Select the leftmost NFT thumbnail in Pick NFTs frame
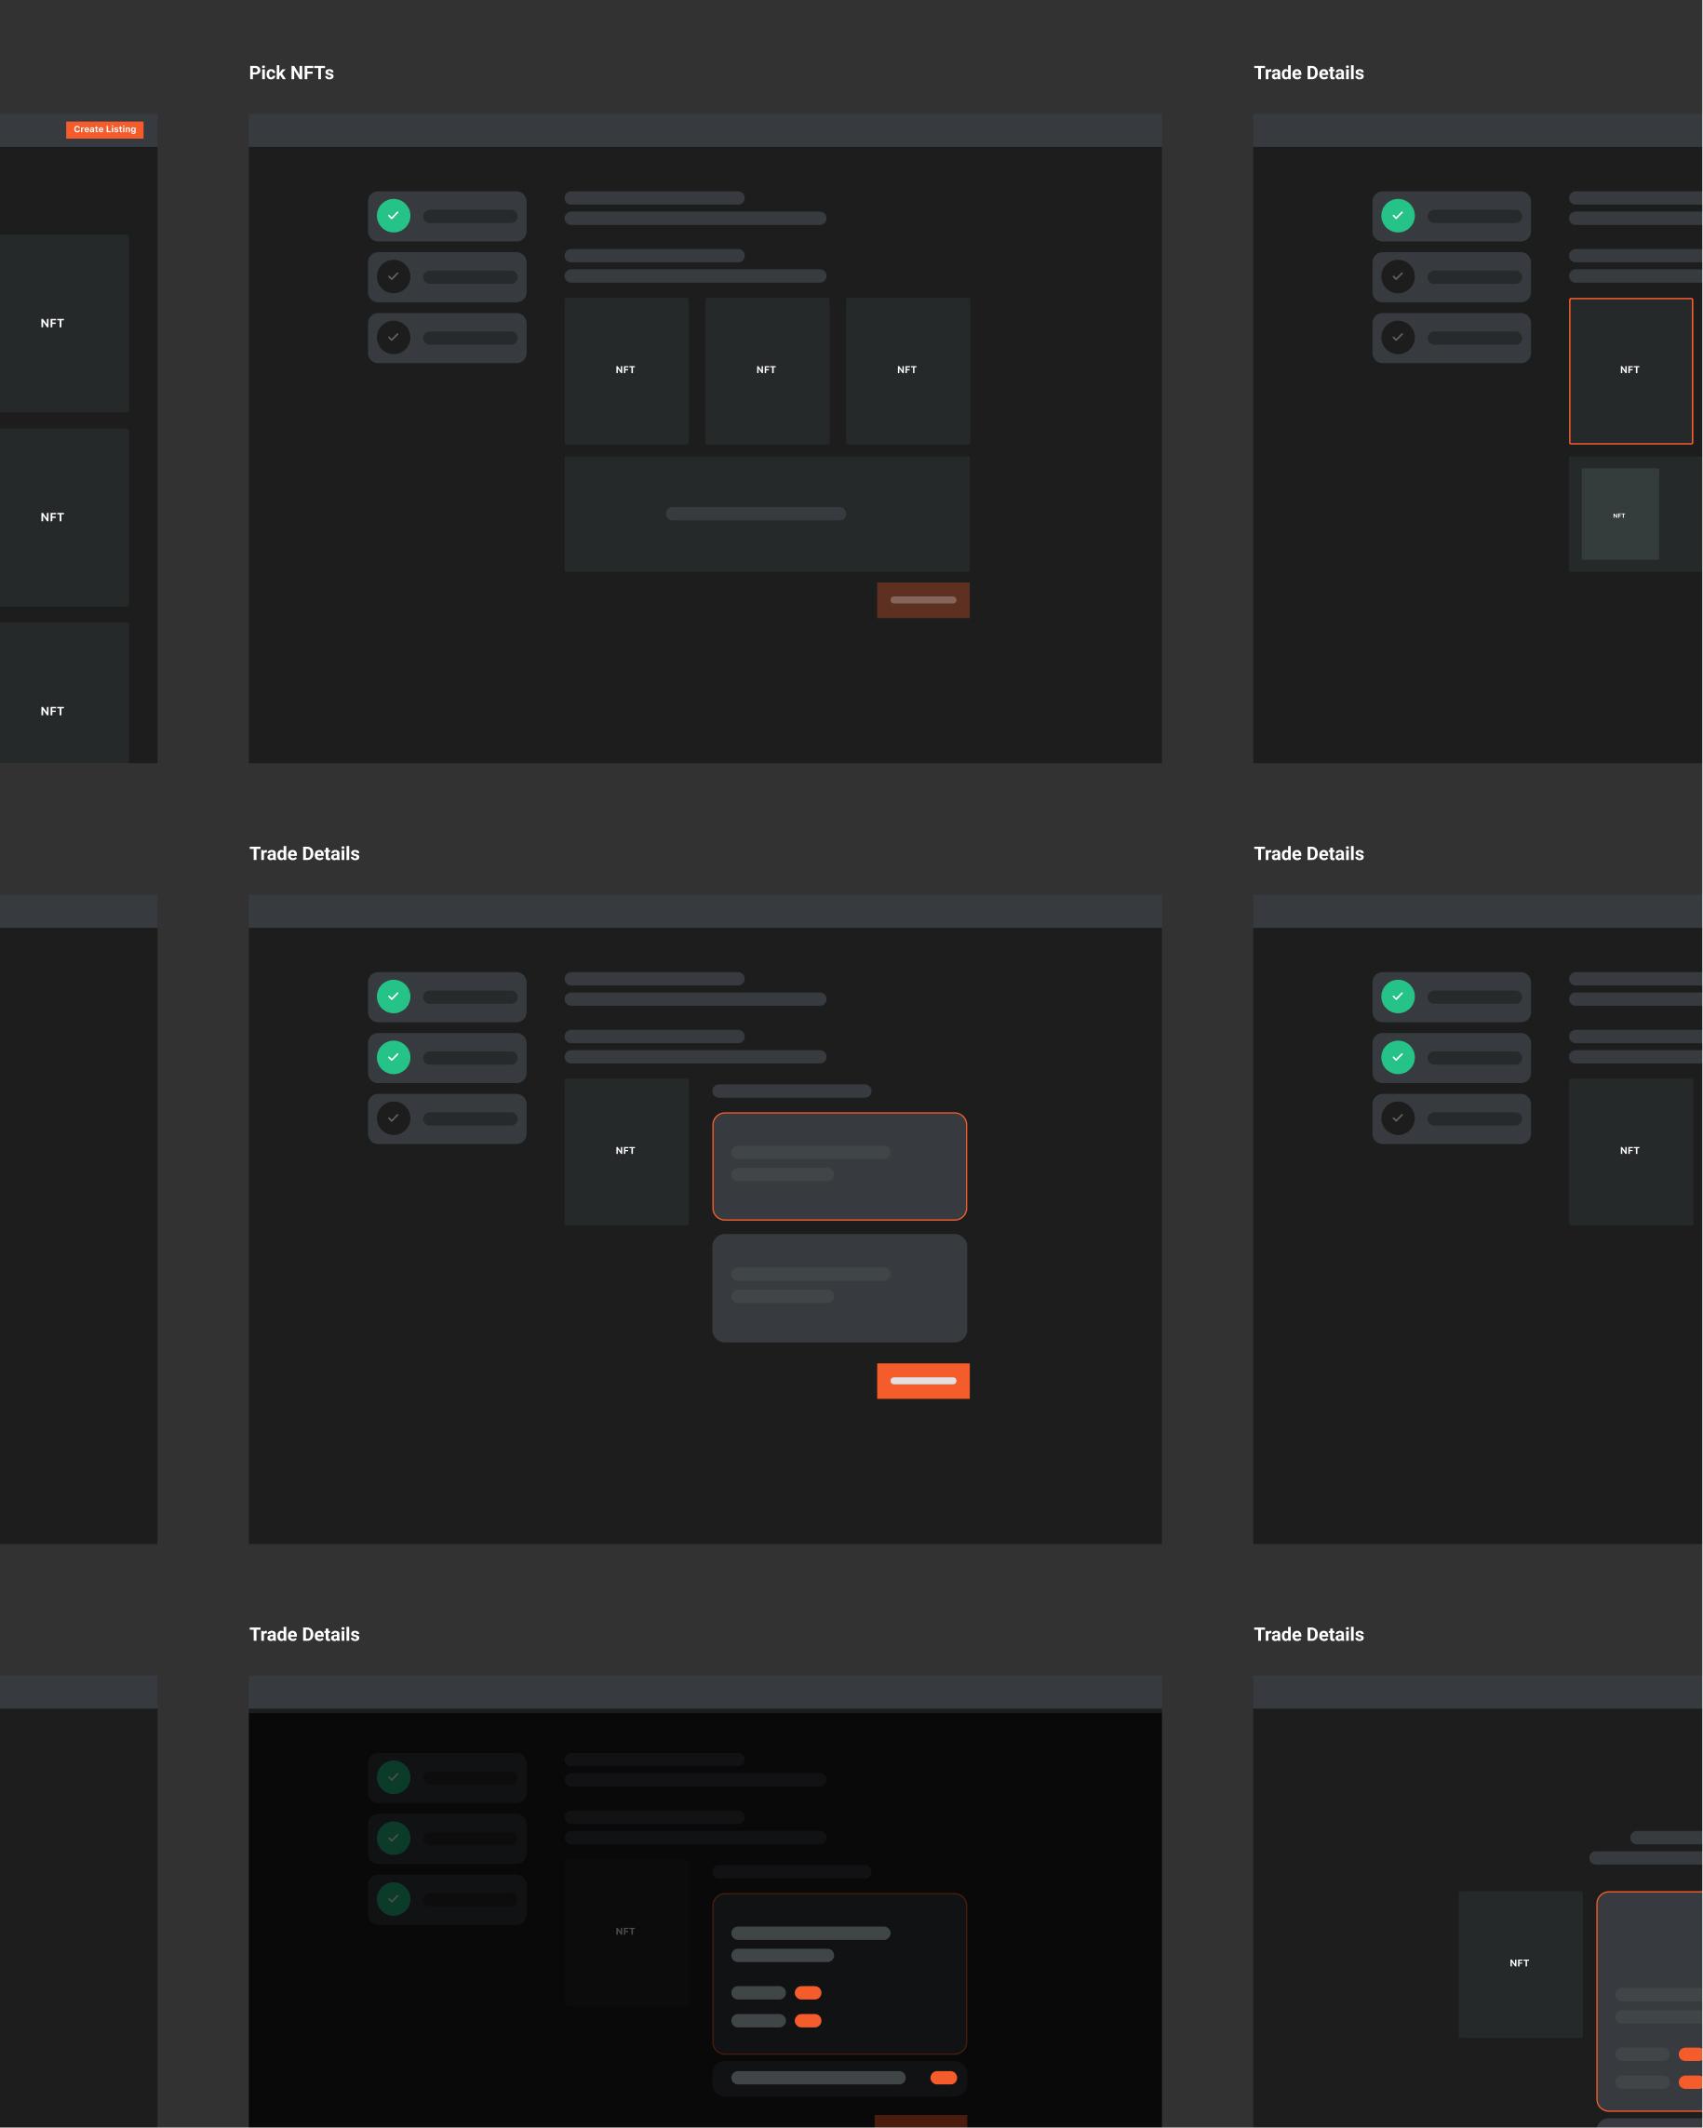1703x2128 pixels. pyautogui.click(x=626, y=370)
